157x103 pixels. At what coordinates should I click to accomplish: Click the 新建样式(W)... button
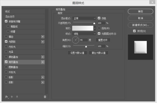click(x=141, y=25)
